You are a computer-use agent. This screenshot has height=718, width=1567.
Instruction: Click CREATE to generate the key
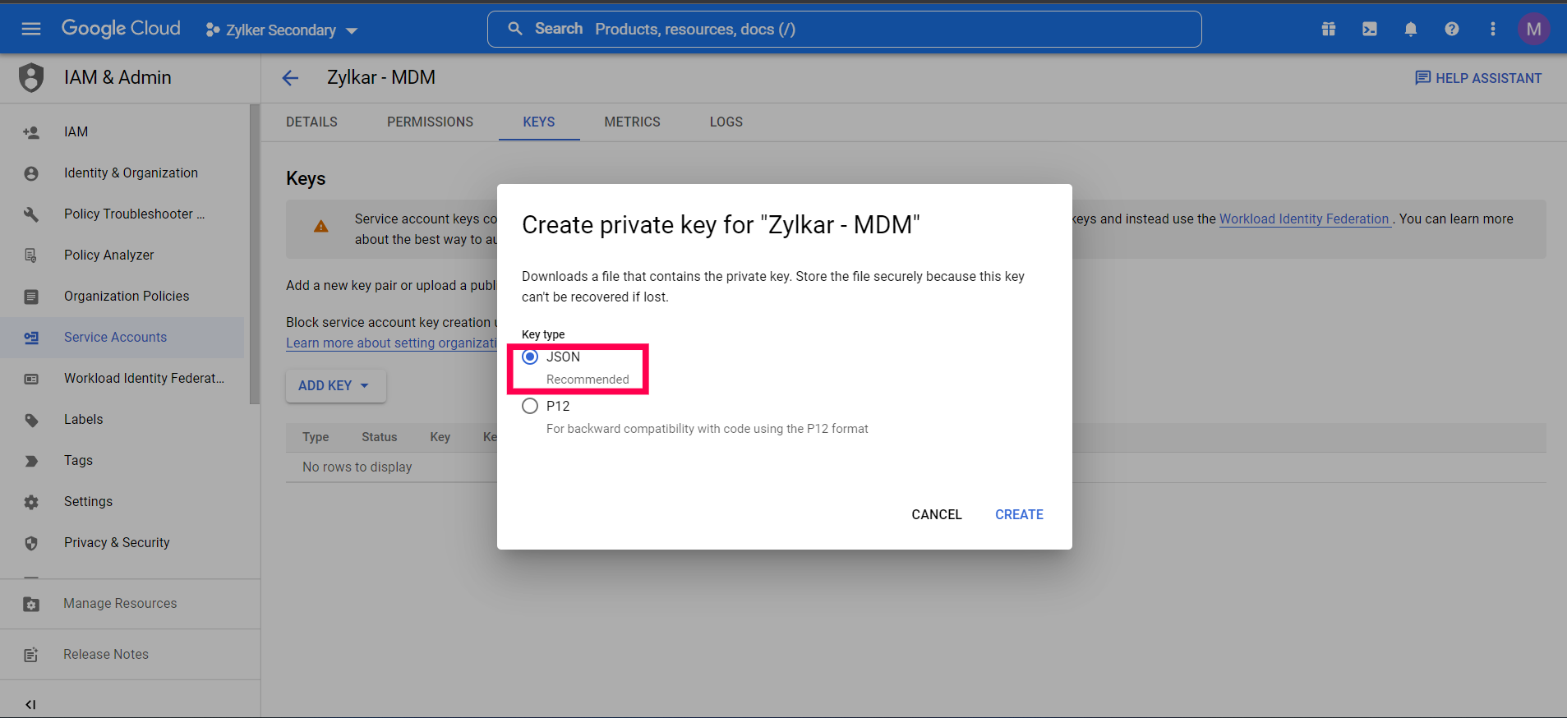pyautogui.click(x=1019, y=514)
